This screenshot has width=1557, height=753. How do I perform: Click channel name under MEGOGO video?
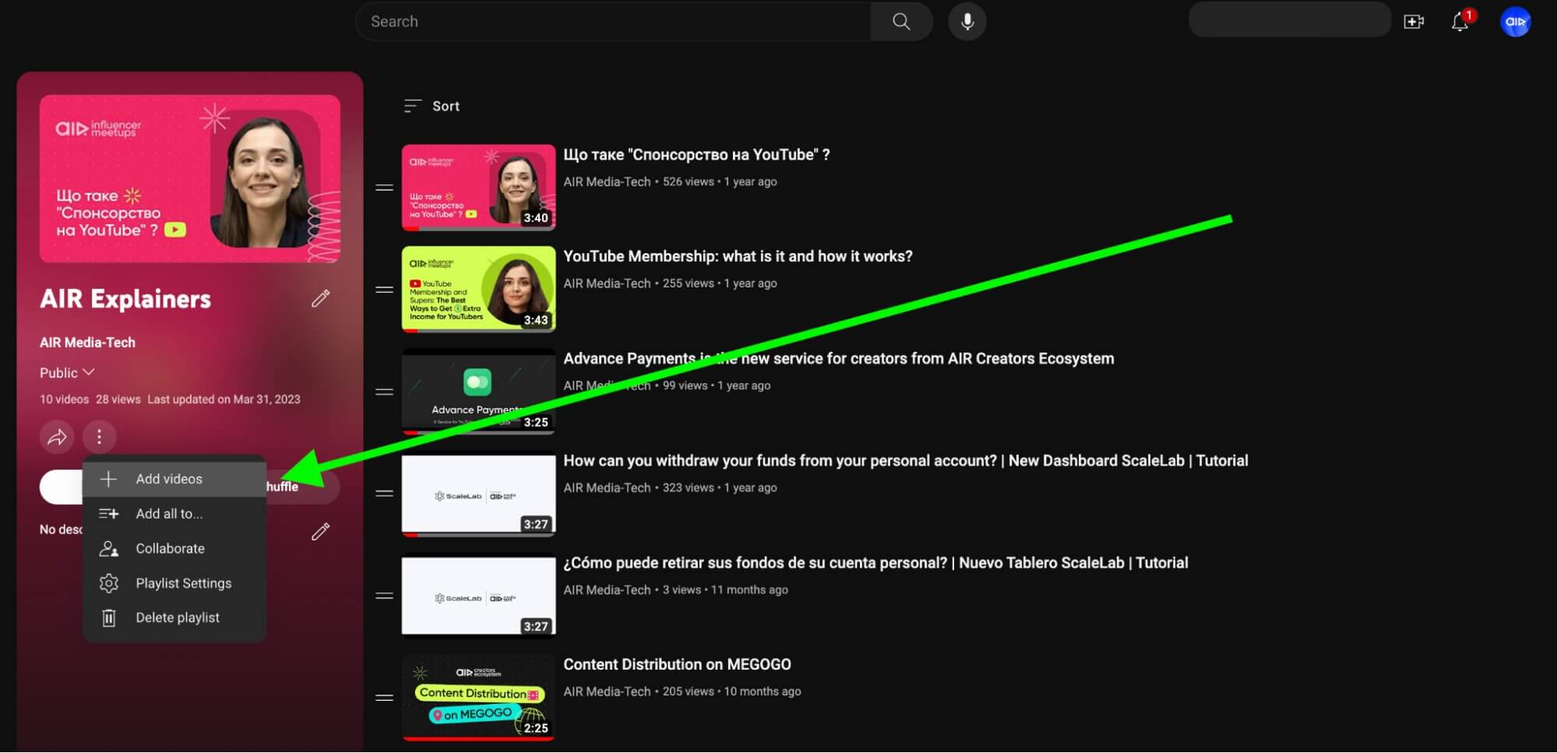607,691
